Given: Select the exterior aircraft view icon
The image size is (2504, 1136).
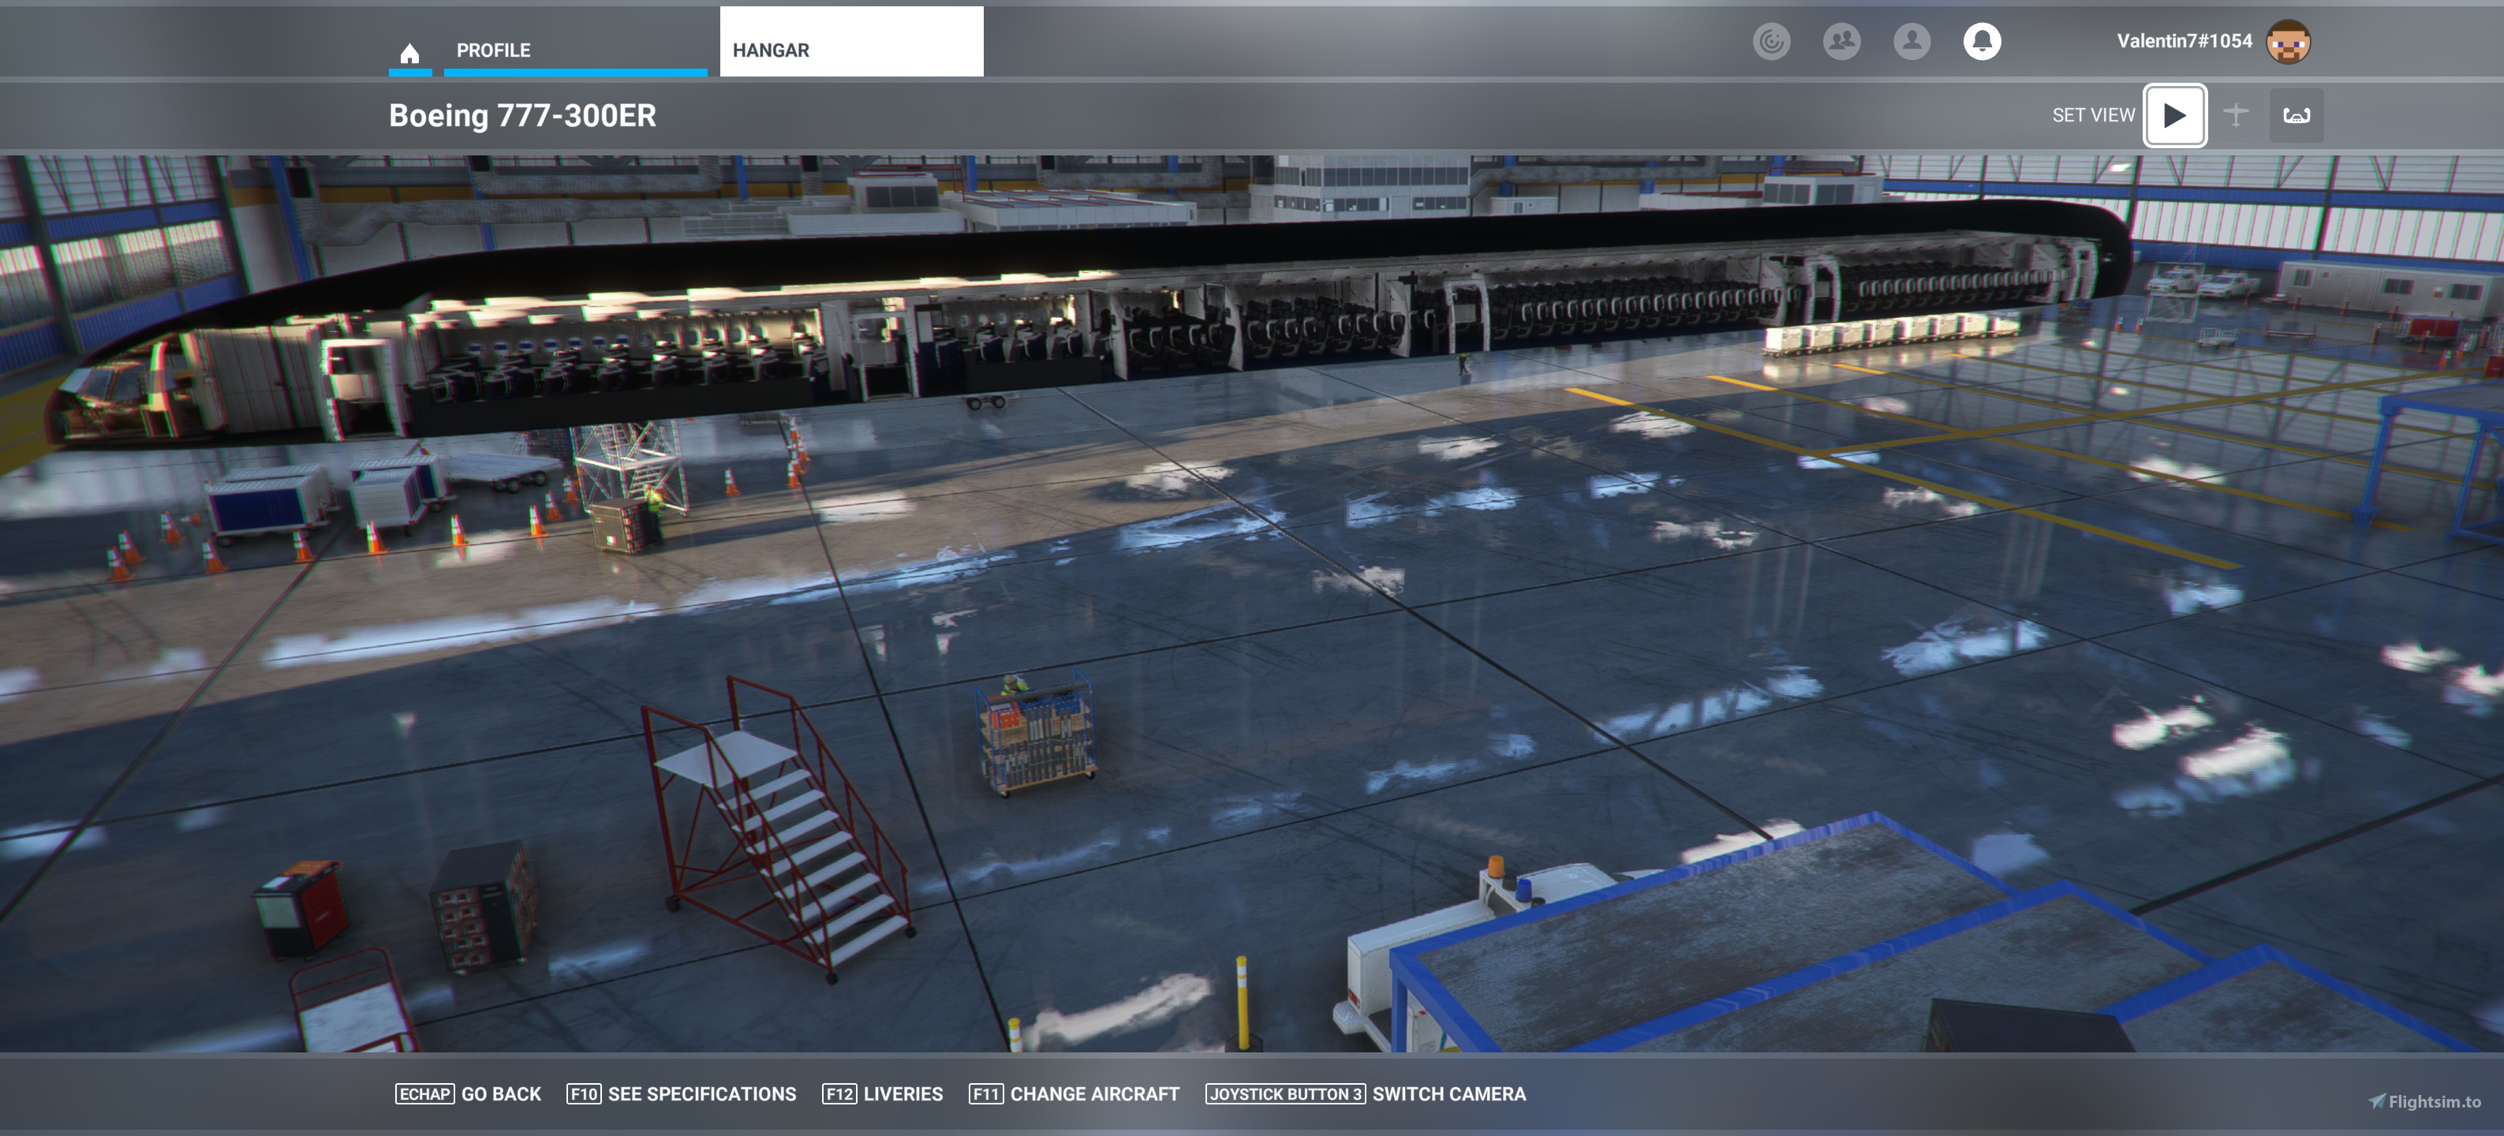Looking at the screenshot, I should pyautogui.click(x=2237, y=114).
